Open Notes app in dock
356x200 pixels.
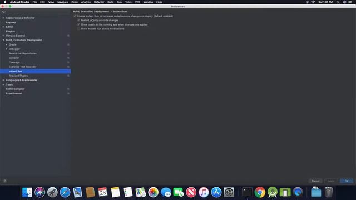pos(116,192)
